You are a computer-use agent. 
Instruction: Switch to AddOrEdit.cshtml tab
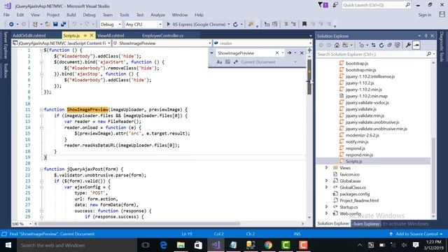coord(29,36)
